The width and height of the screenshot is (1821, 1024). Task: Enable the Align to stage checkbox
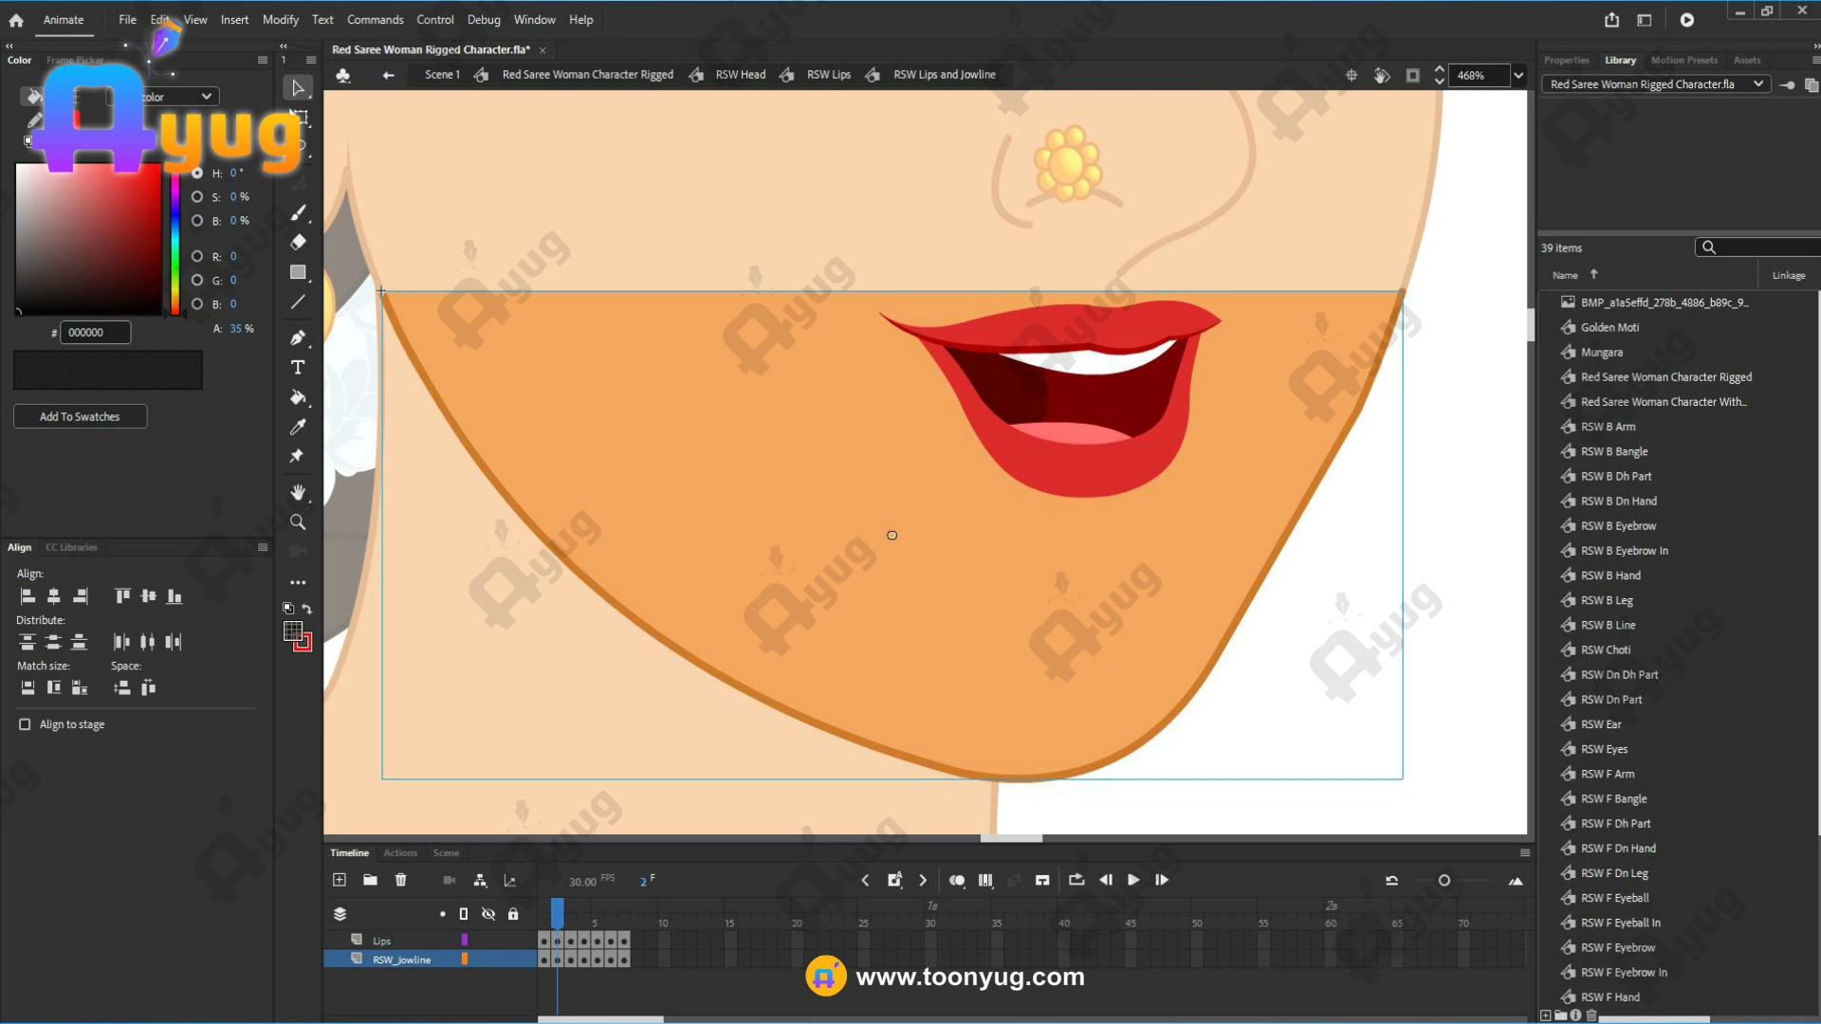click(x=25, y=724)
